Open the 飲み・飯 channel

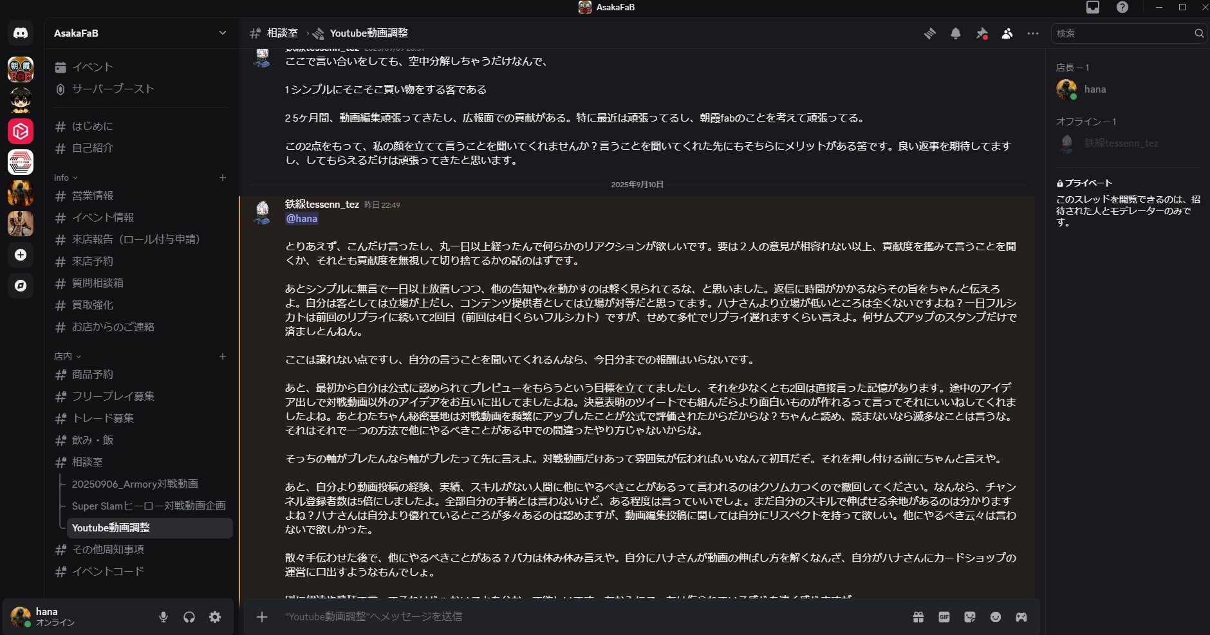coord(141,440)
